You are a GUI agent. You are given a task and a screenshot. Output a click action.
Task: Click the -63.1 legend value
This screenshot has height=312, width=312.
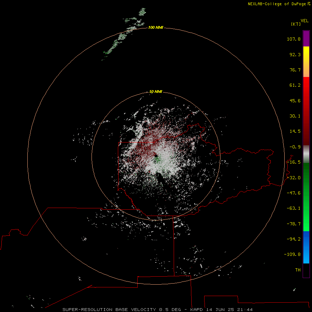click(x=294, y=208)
